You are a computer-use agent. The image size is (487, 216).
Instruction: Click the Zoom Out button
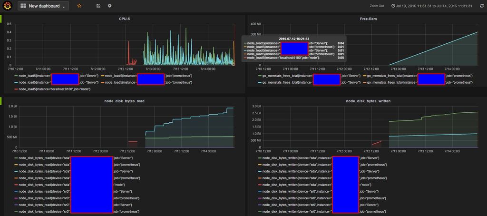(377, 6)
